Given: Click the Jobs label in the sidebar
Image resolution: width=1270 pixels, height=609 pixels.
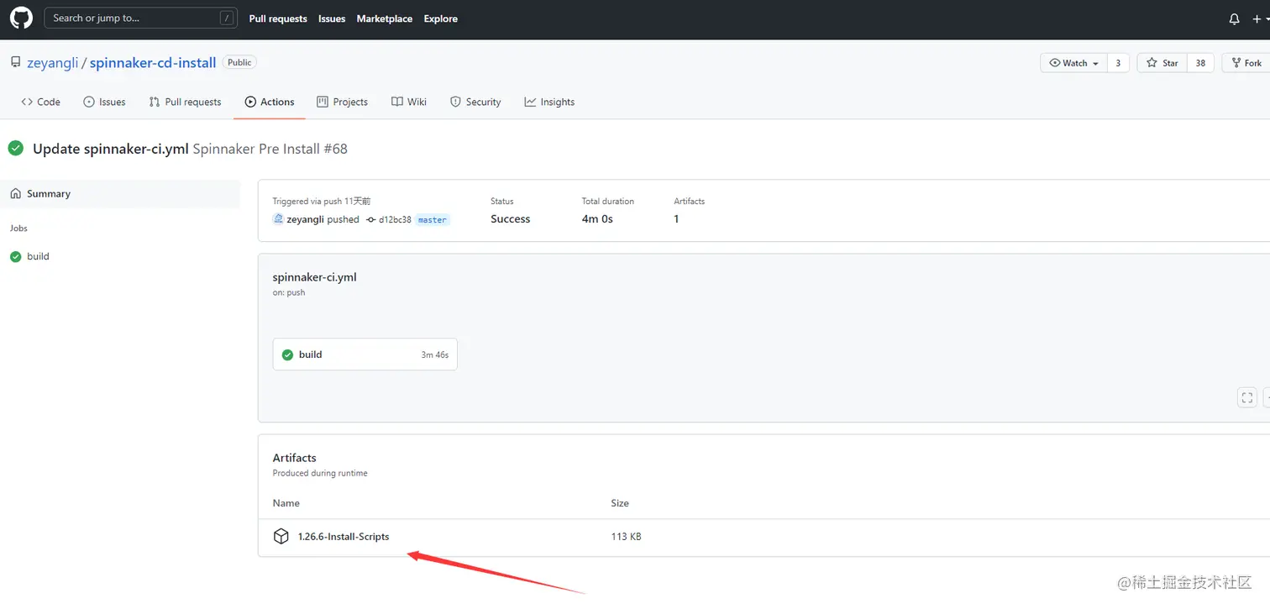Looking at the screenshot, I should tap(18, 228).
